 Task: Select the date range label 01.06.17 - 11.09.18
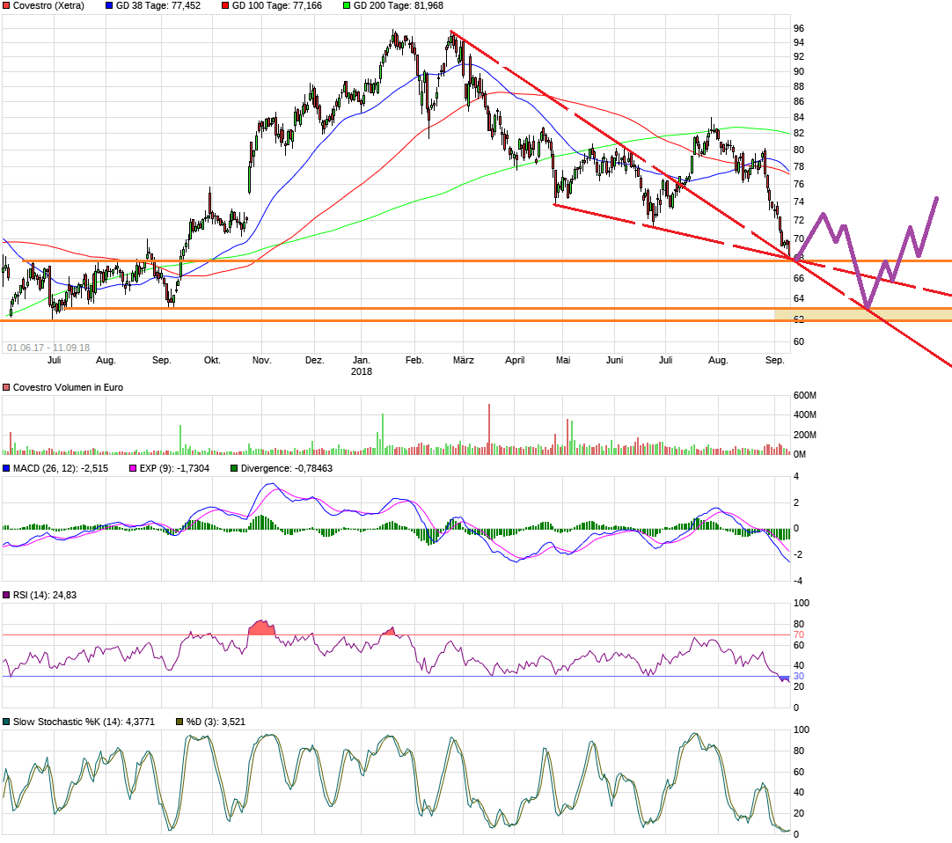[x=48, y=348]
